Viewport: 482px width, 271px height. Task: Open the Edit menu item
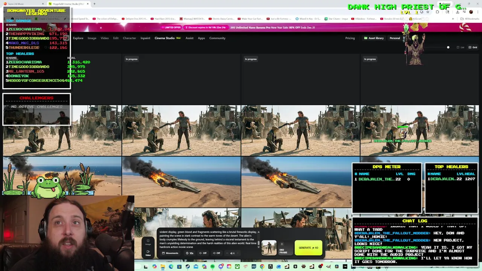click(116, 38)
